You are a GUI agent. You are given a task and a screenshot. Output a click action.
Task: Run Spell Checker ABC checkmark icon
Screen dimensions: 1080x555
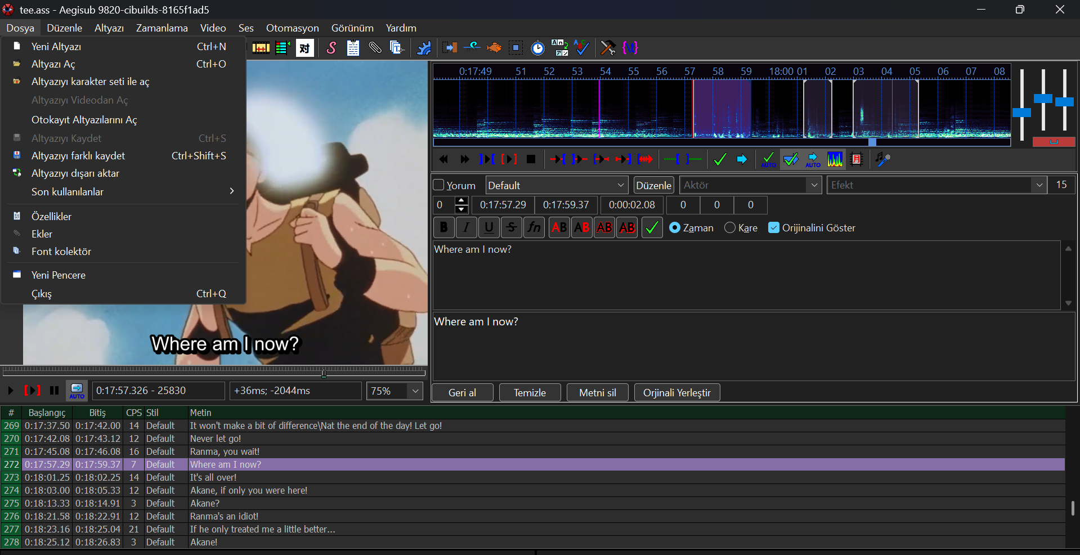tap(581, 48)
